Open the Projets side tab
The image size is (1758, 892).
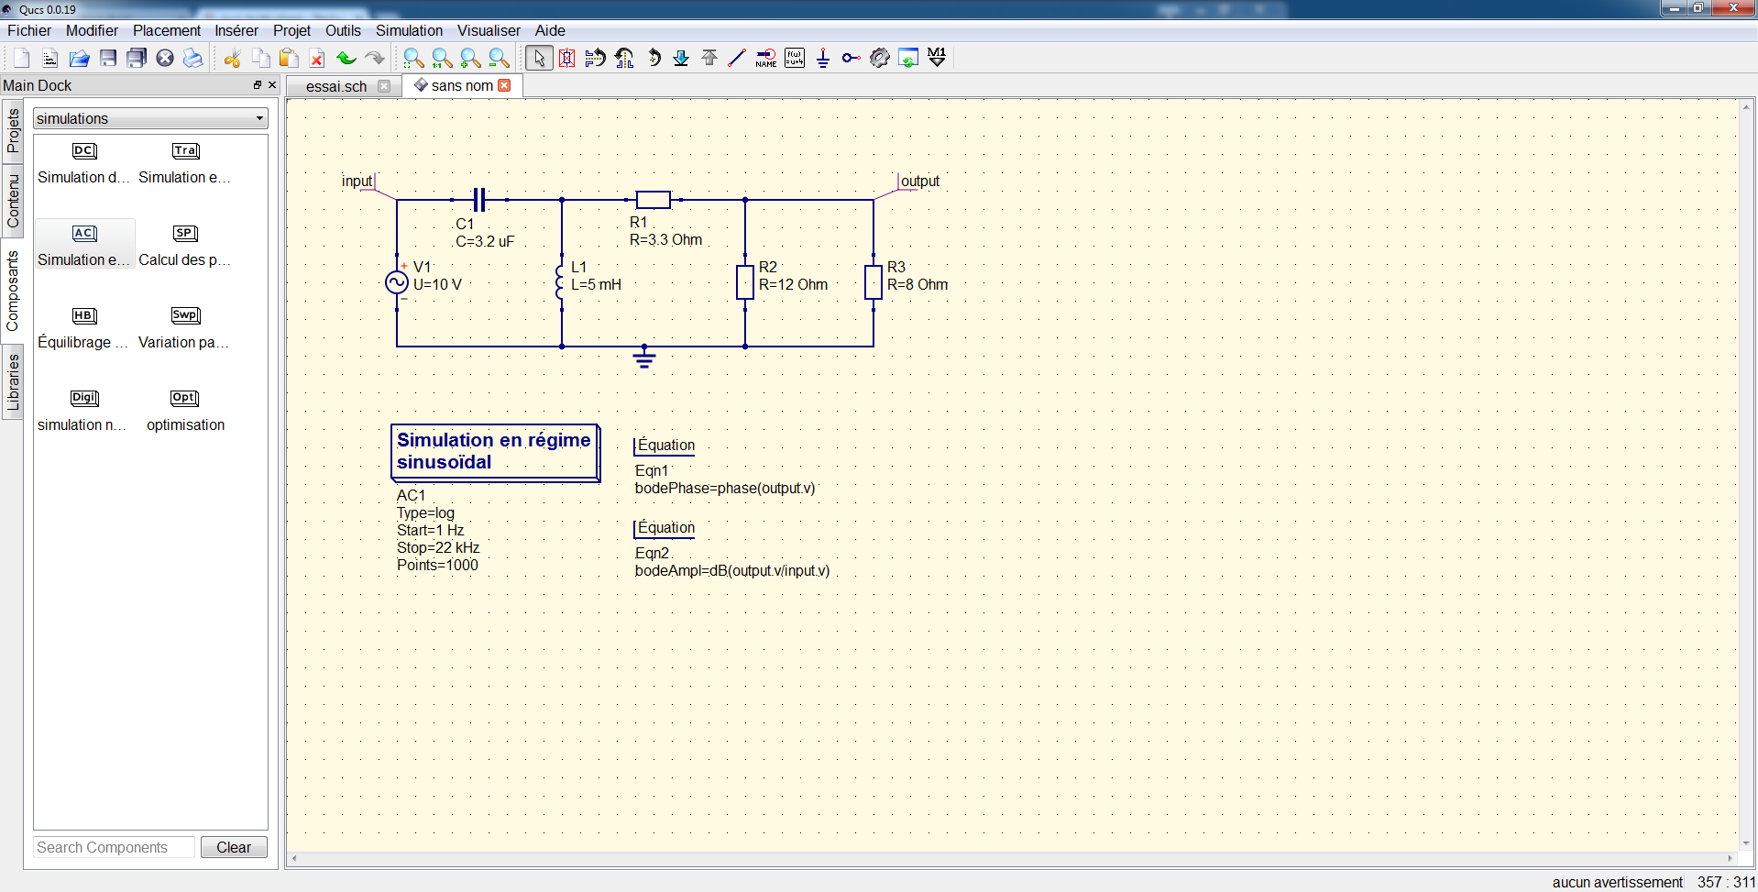(13, 131)
